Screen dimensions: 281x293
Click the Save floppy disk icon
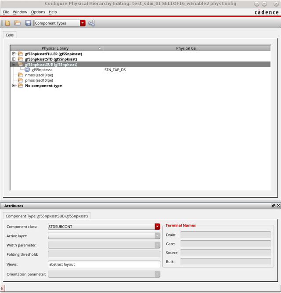pos(28,23)
